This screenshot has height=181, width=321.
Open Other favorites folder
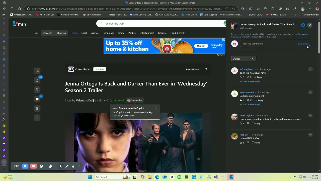click(310, 15)
